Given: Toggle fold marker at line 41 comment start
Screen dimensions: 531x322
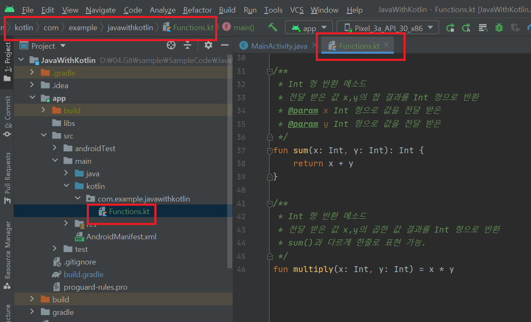Looking at the screenshot, I should pos(270,203).
